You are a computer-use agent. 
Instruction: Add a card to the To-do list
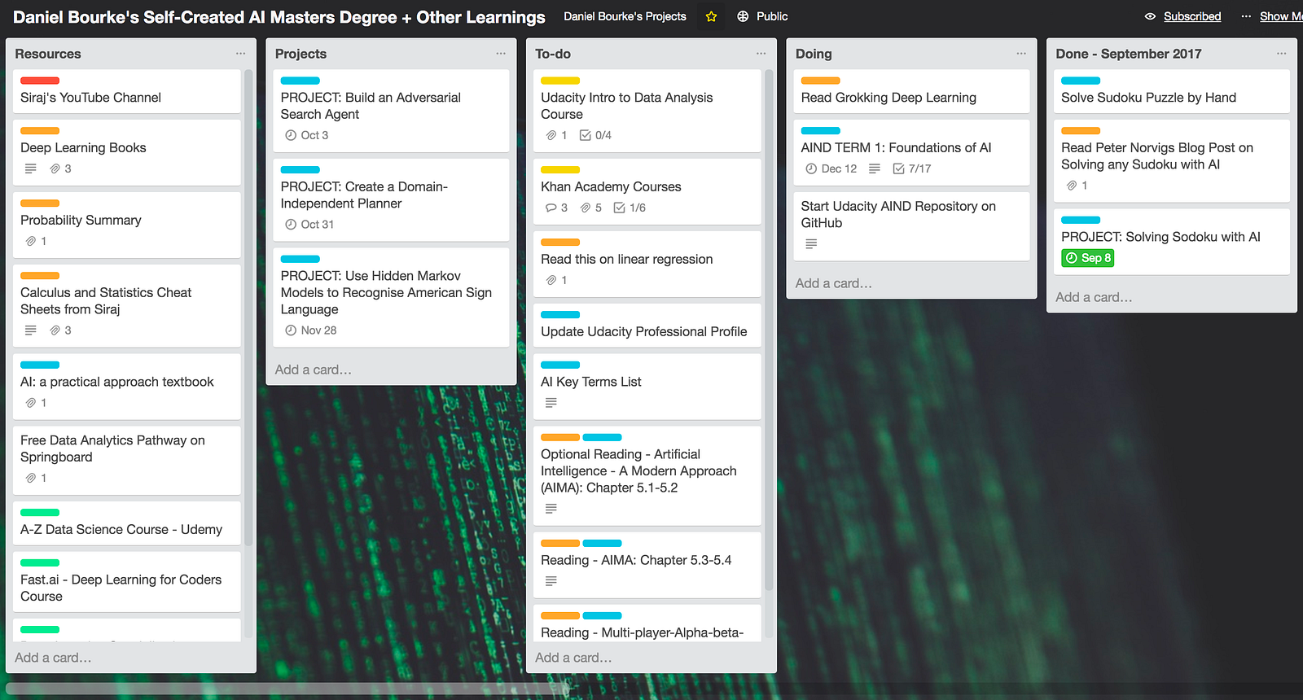[573, 658]
